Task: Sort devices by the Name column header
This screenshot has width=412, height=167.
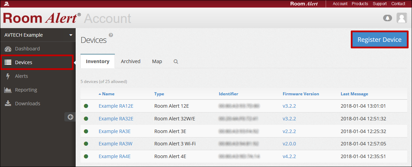Action: [108, 94]
